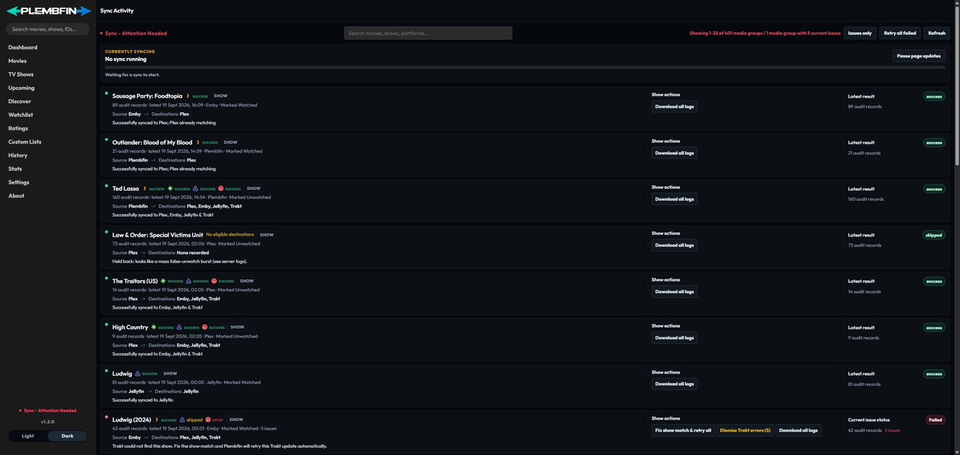Click the Plembfin logo

pos(48,11)
